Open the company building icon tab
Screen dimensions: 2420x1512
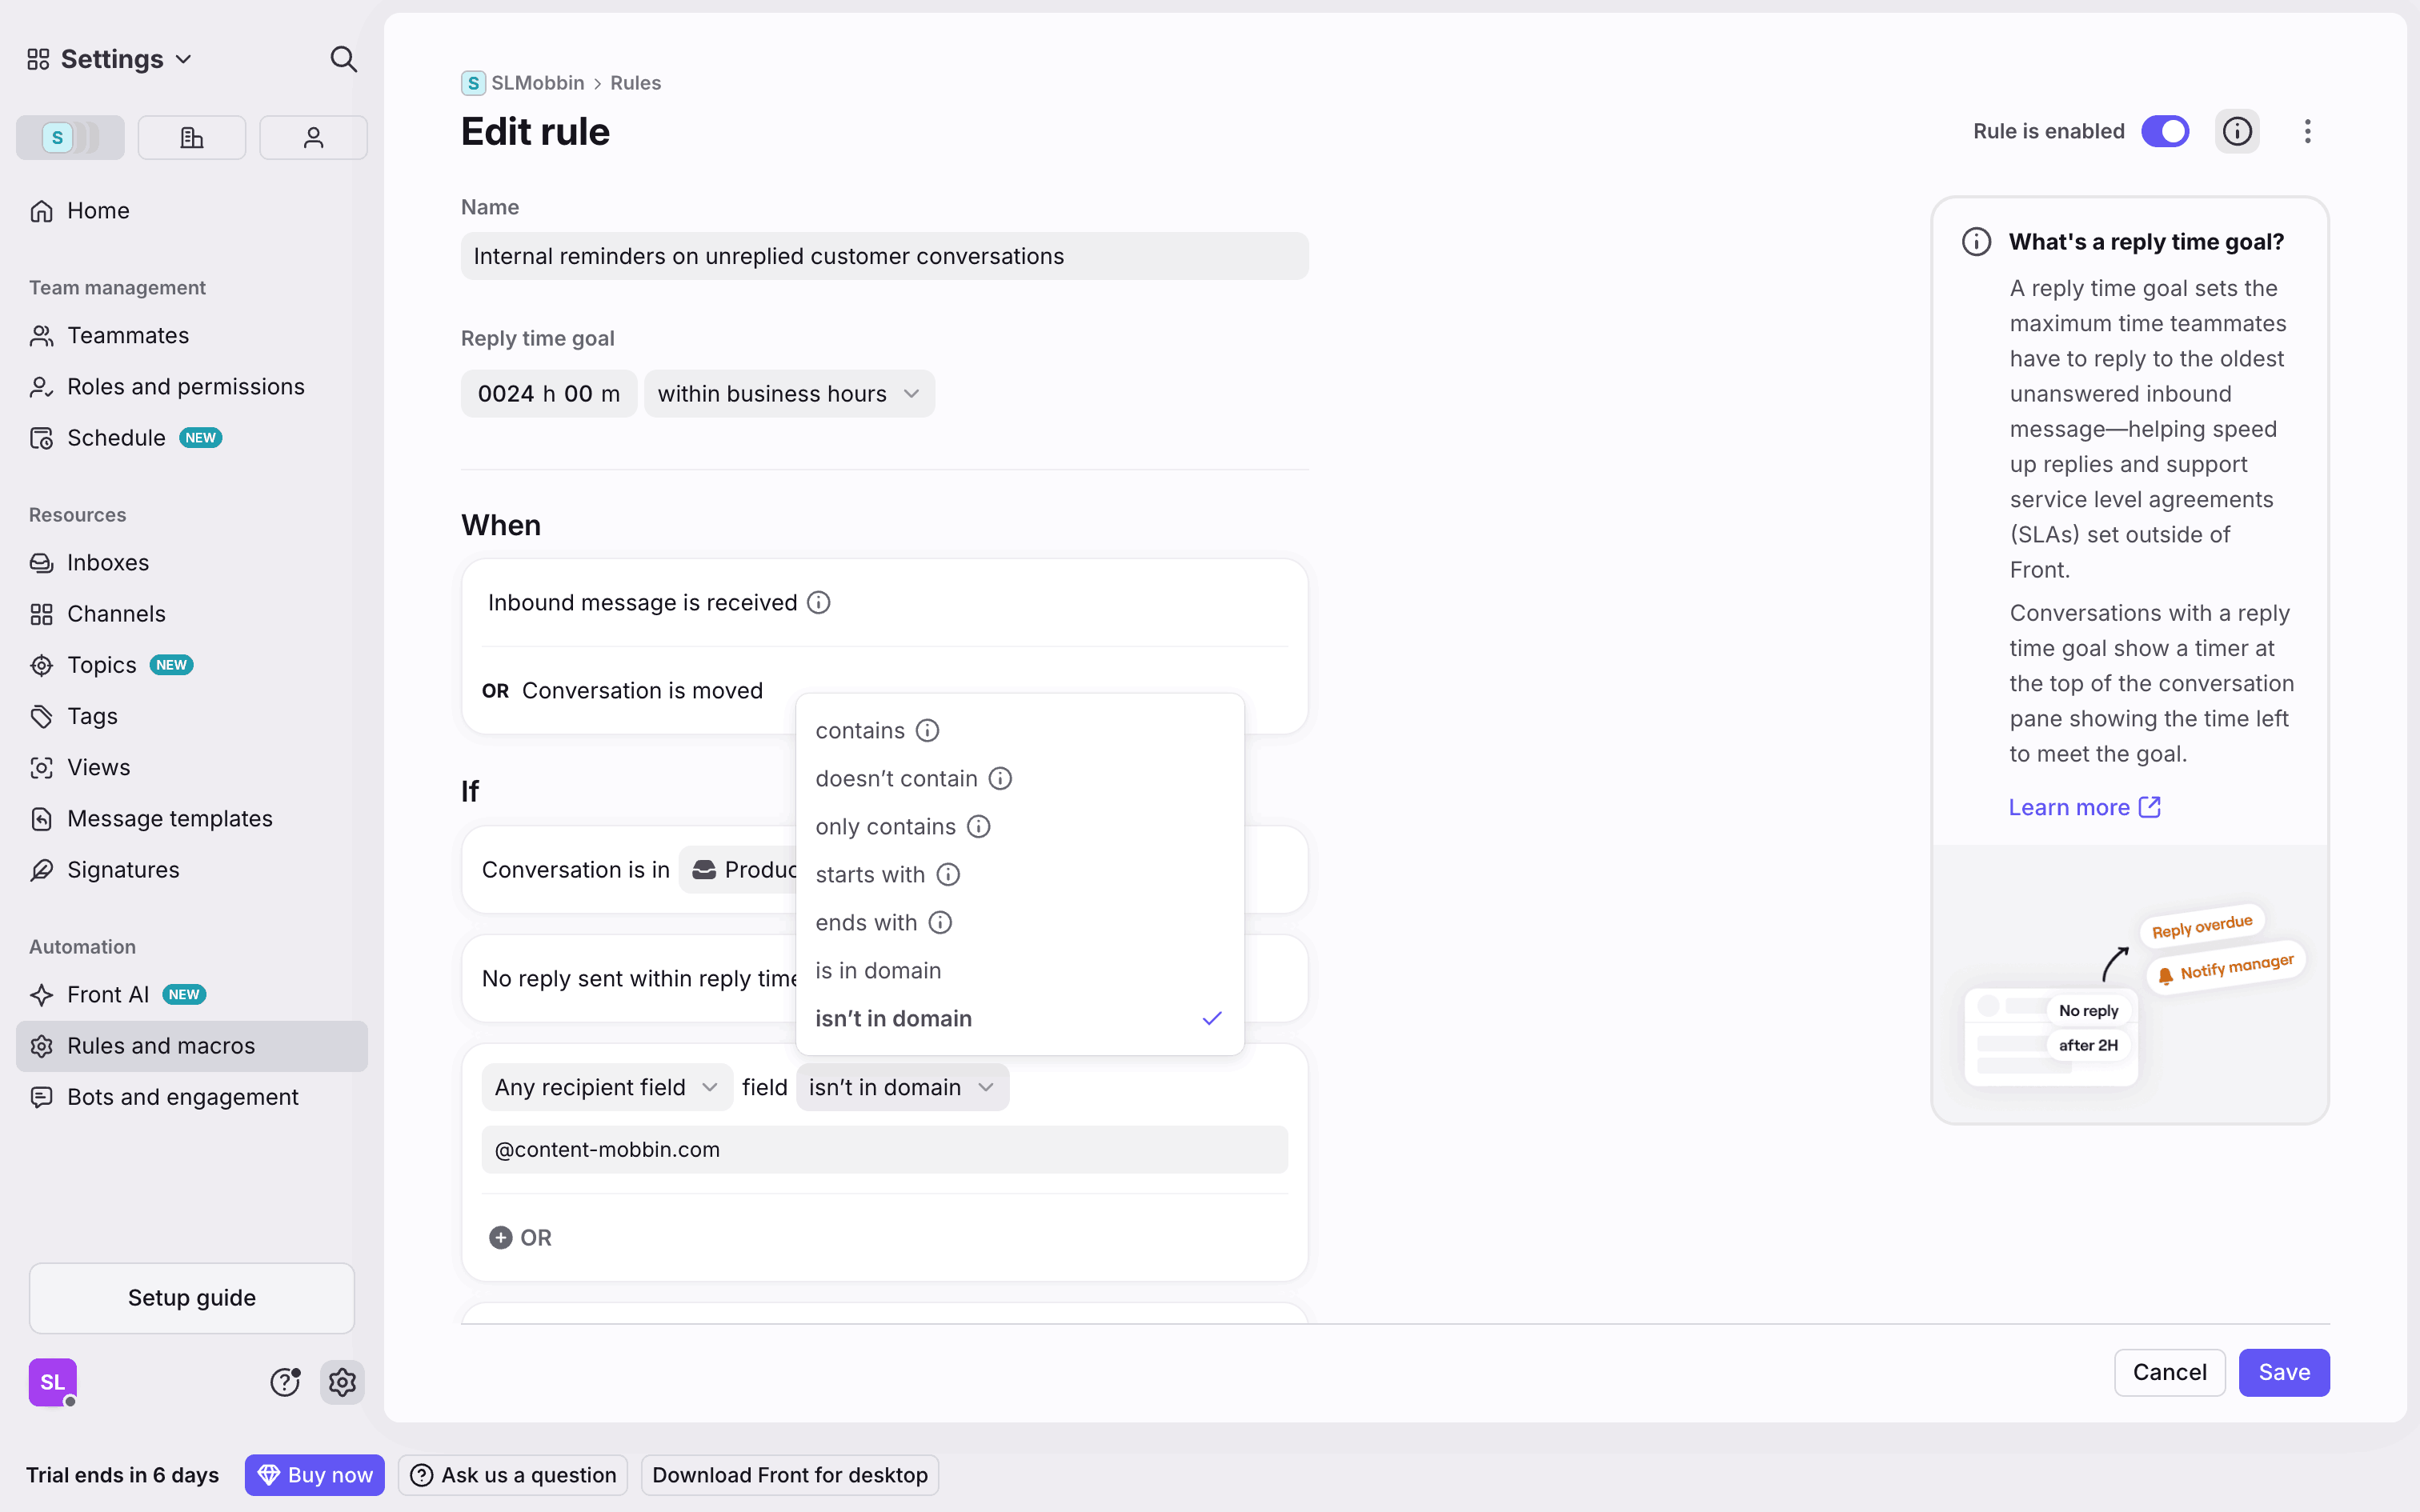191,137
